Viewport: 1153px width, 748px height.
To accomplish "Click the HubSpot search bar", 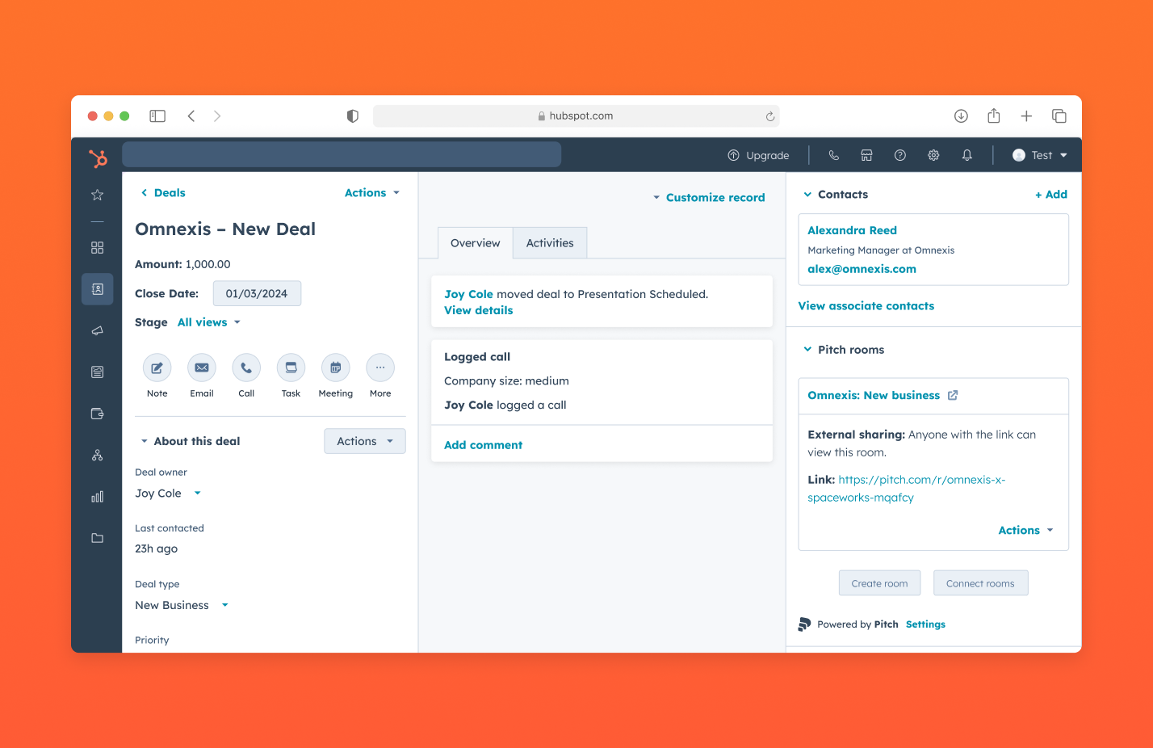I will tap(342, 154).
